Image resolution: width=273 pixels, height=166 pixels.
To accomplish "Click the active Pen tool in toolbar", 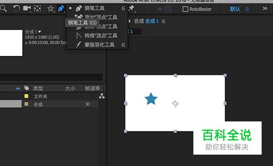I will (x=61, y=8).
